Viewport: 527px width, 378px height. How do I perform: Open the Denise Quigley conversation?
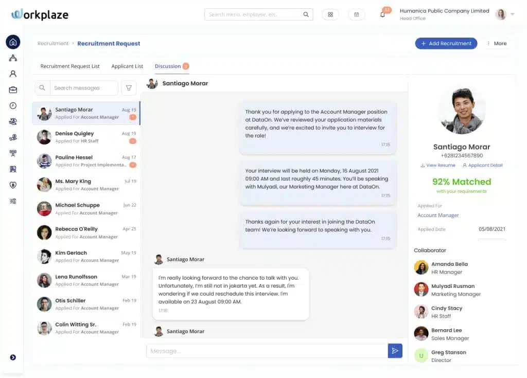[x=86, y=137]
